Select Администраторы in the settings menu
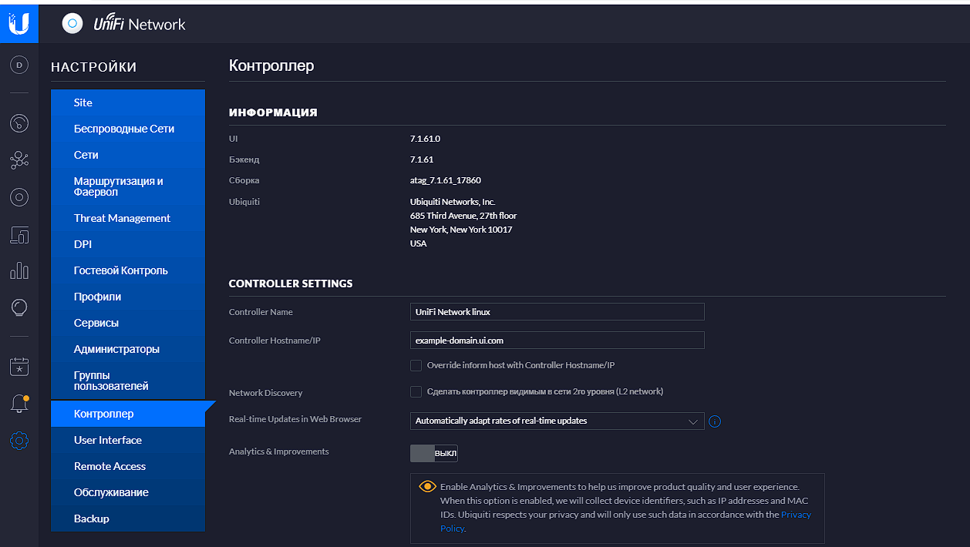Image resolution: width=970 pixels, height=547 pixels. [x=128, y=349]
